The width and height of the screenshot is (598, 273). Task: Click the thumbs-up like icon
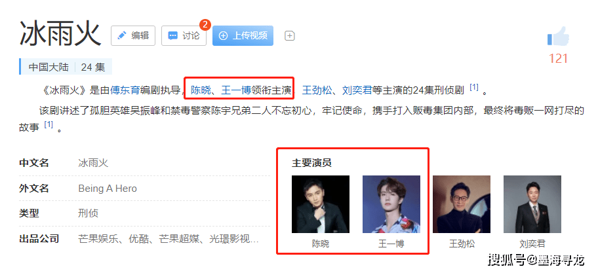coord(558,37)
